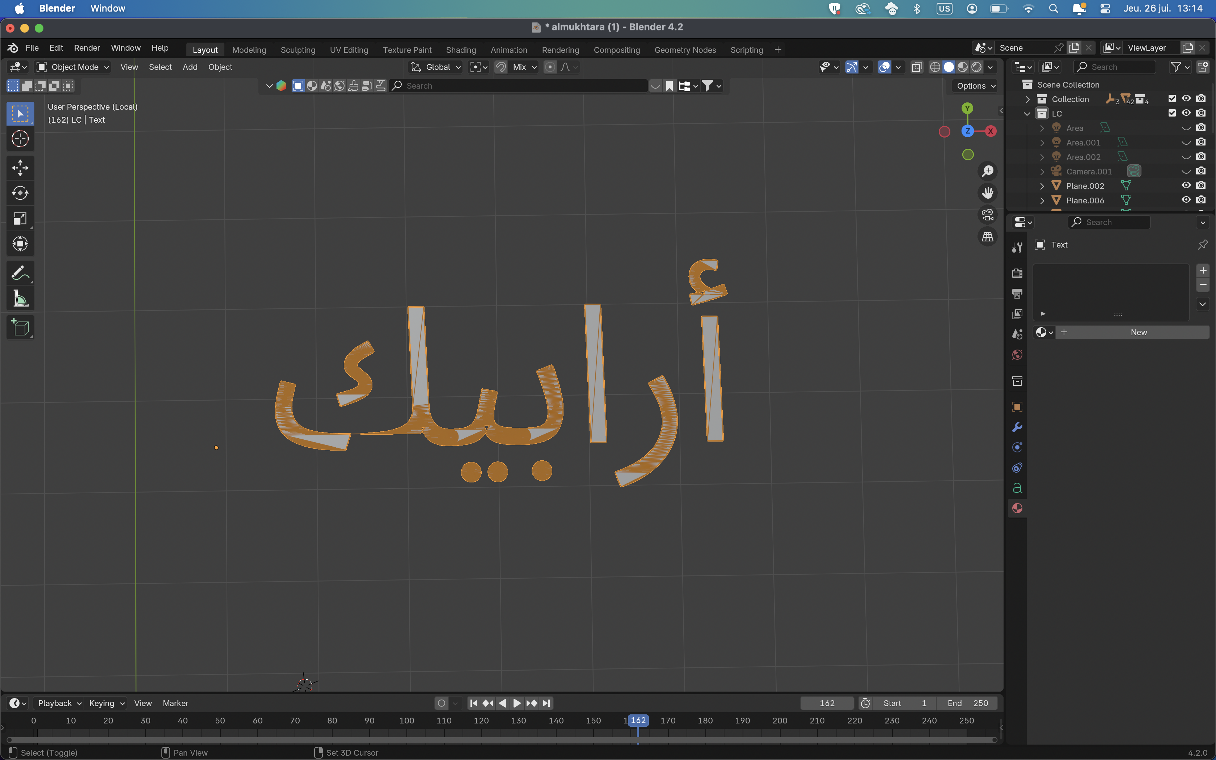
Task: Add a material slot with plus button
Action: [1203, 270]
